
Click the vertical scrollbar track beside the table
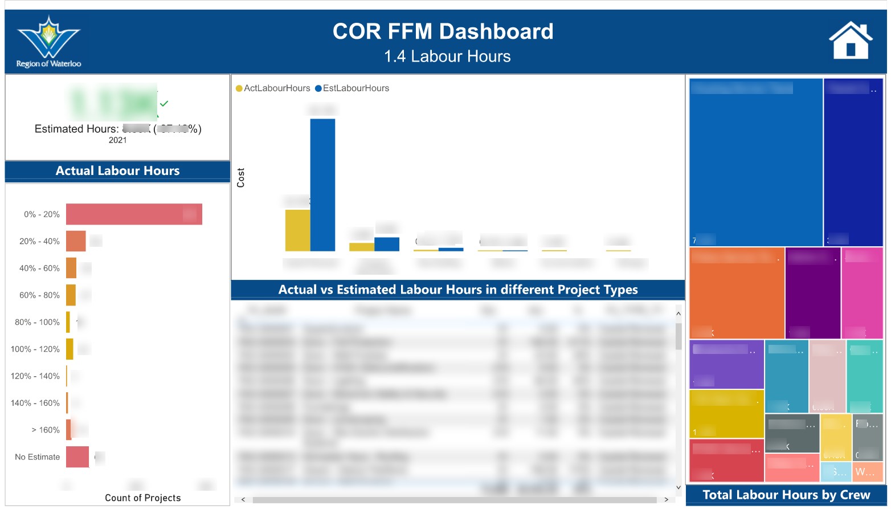pos(678,399)
